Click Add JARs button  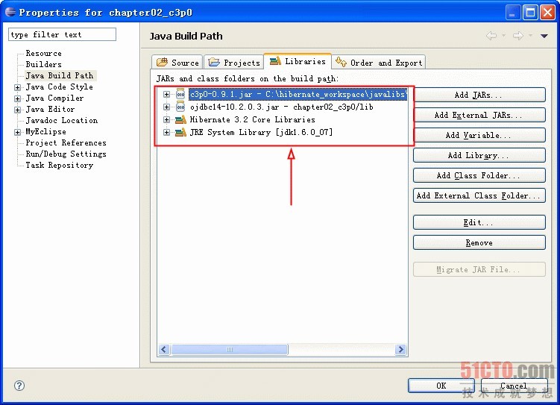[479, 95]
